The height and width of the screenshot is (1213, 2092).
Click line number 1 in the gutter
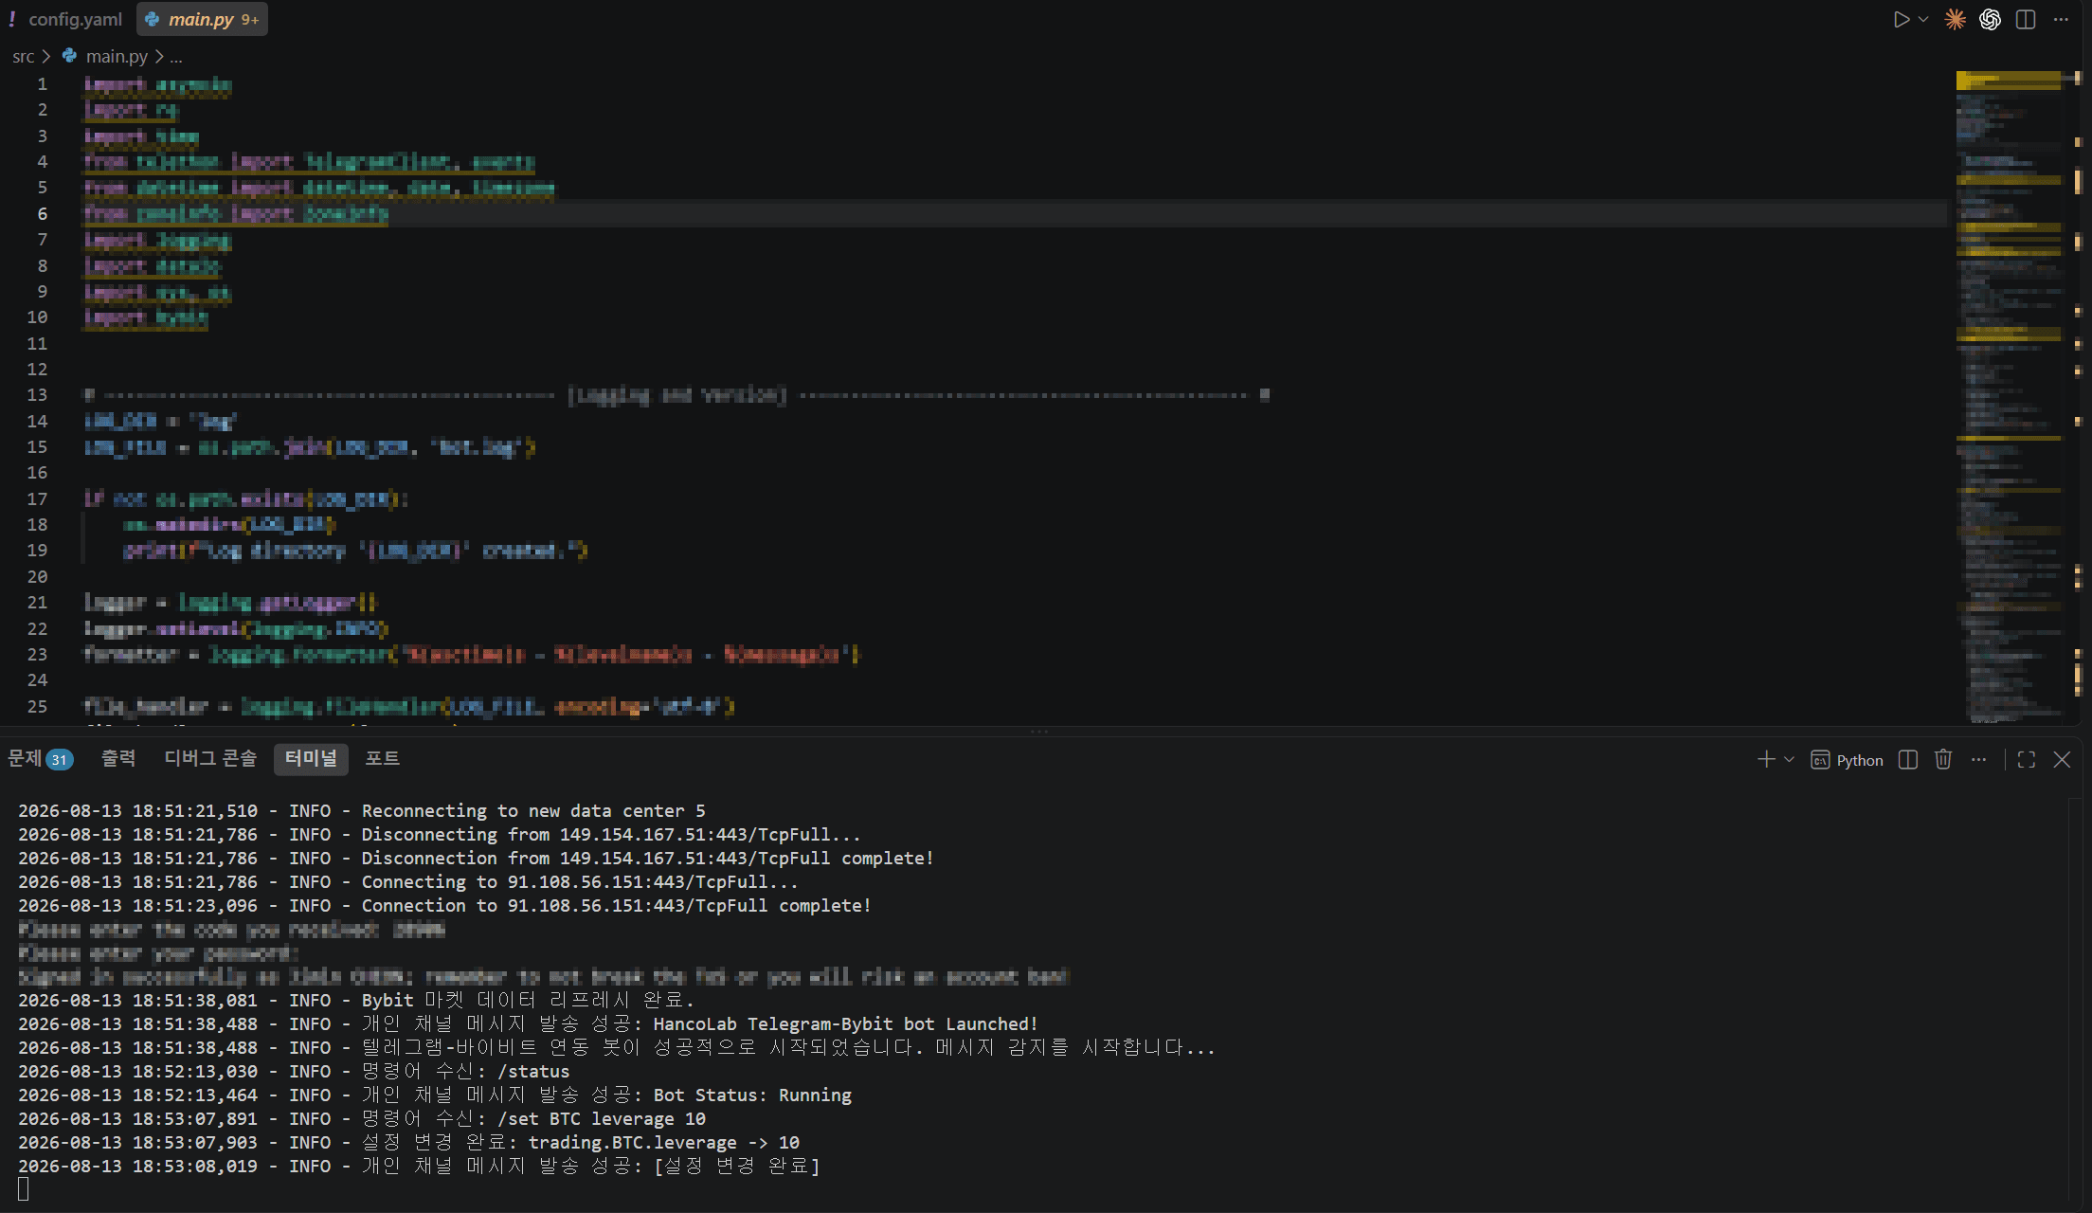tap(43, 84)
